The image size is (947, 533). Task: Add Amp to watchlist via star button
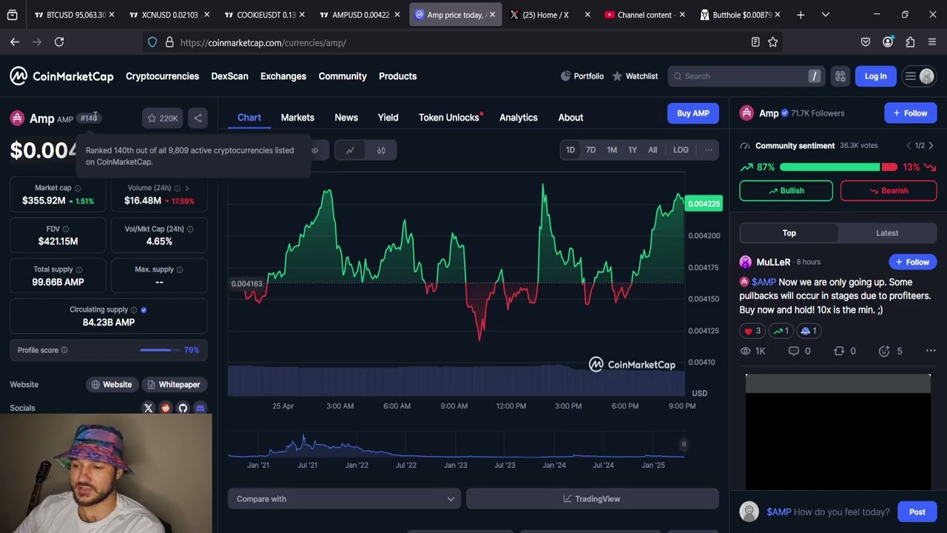point(163,118)
